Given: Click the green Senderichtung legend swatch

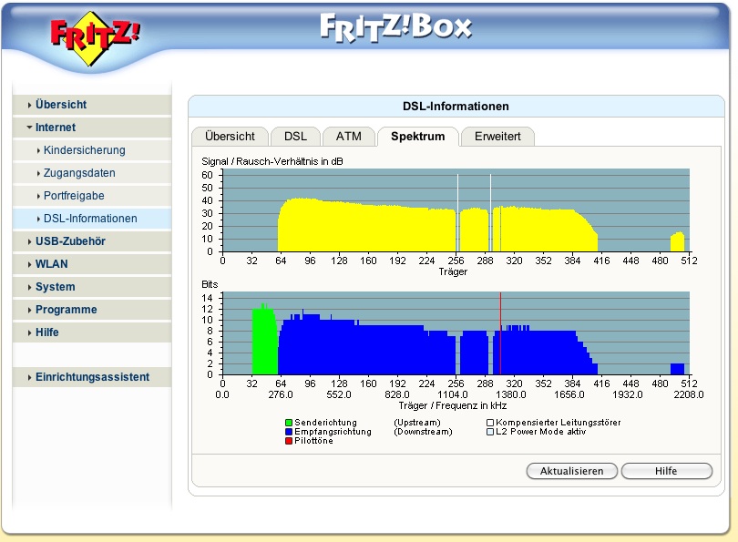Looking at the screenshot, I should click(x=289, y=423).
